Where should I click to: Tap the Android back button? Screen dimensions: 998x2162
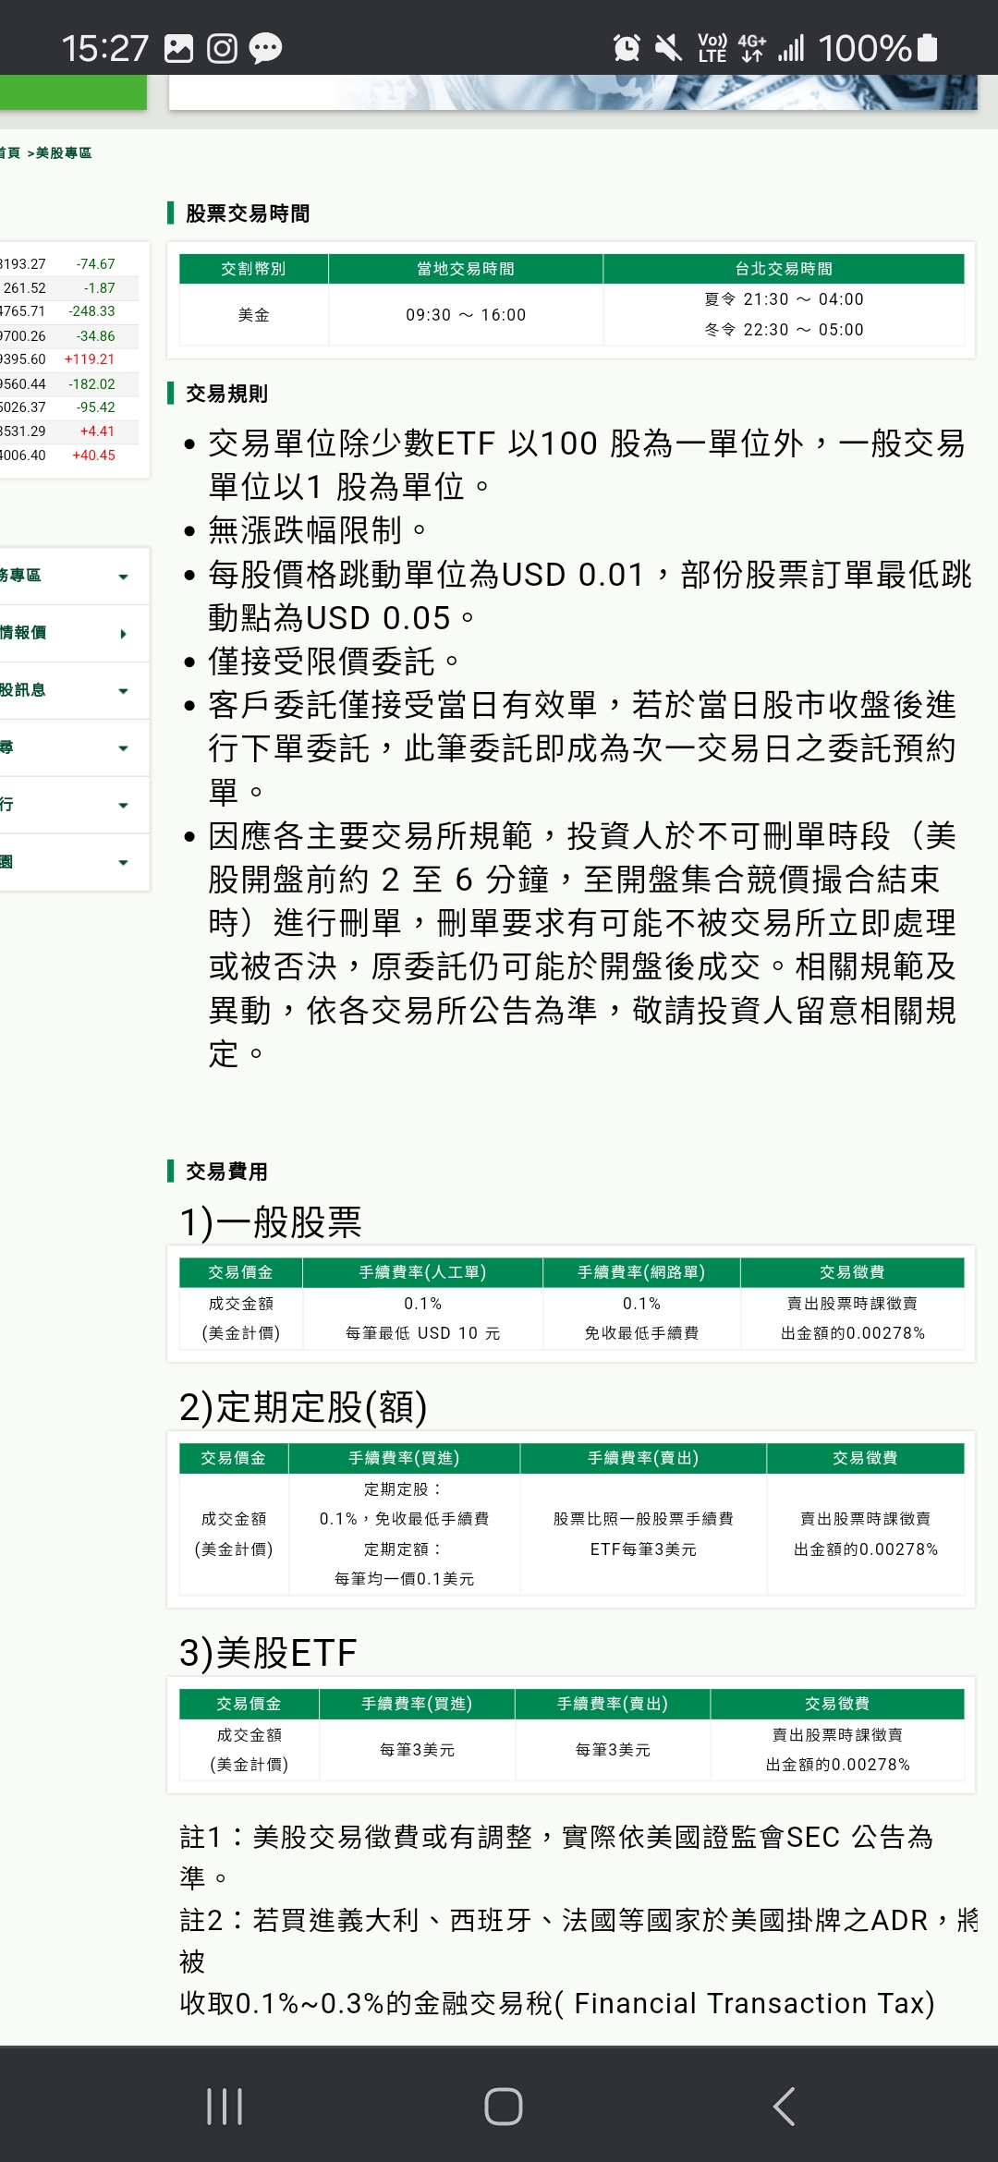point(784,2107)
